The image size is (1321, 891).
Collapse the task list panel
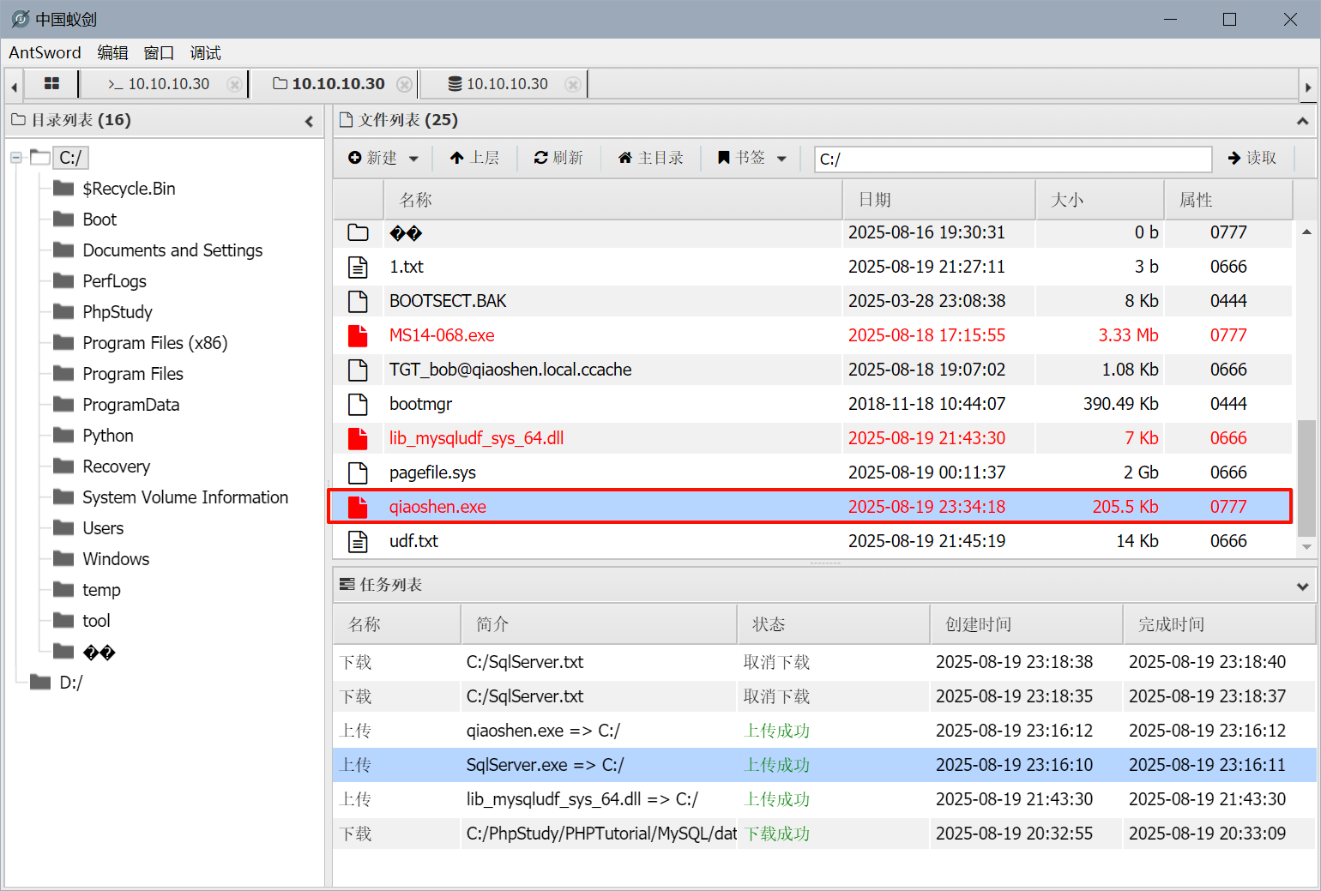pyautogui.click(x=1302, y=586)
